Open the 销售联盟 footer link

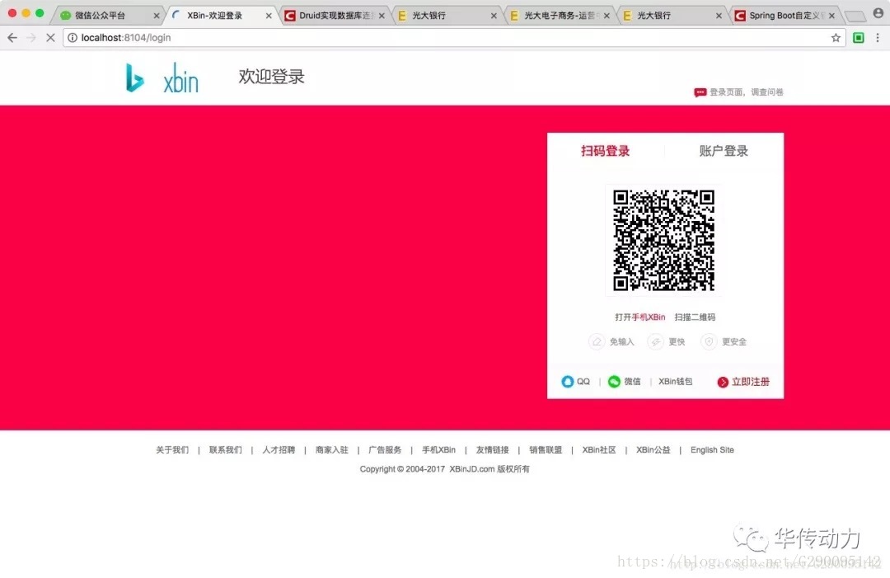(x=546, y=449)
